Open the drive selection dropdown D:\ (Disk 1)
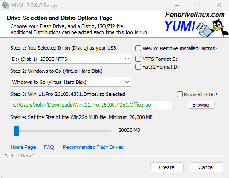The width and height of the screenshot is (229, 178). coord(71,59)
